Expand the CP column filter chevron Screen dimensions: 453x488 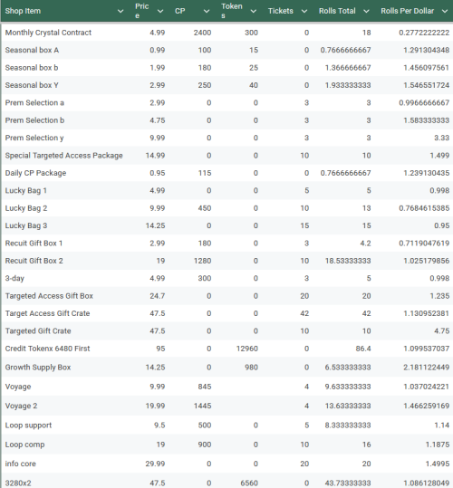(x=207, y=11)
